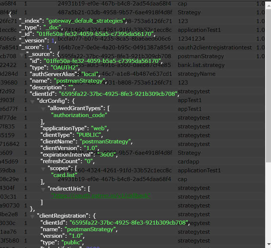Image resolution: width=271 pixels, height=248 pixels.
Task: Collapse the "clientRegistration" object node
Action: (33, 216)
